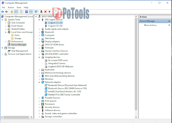Screen dimensions: 172x123
Task: Expand Audio inputs and outputs
Action: tap(39, 29)
